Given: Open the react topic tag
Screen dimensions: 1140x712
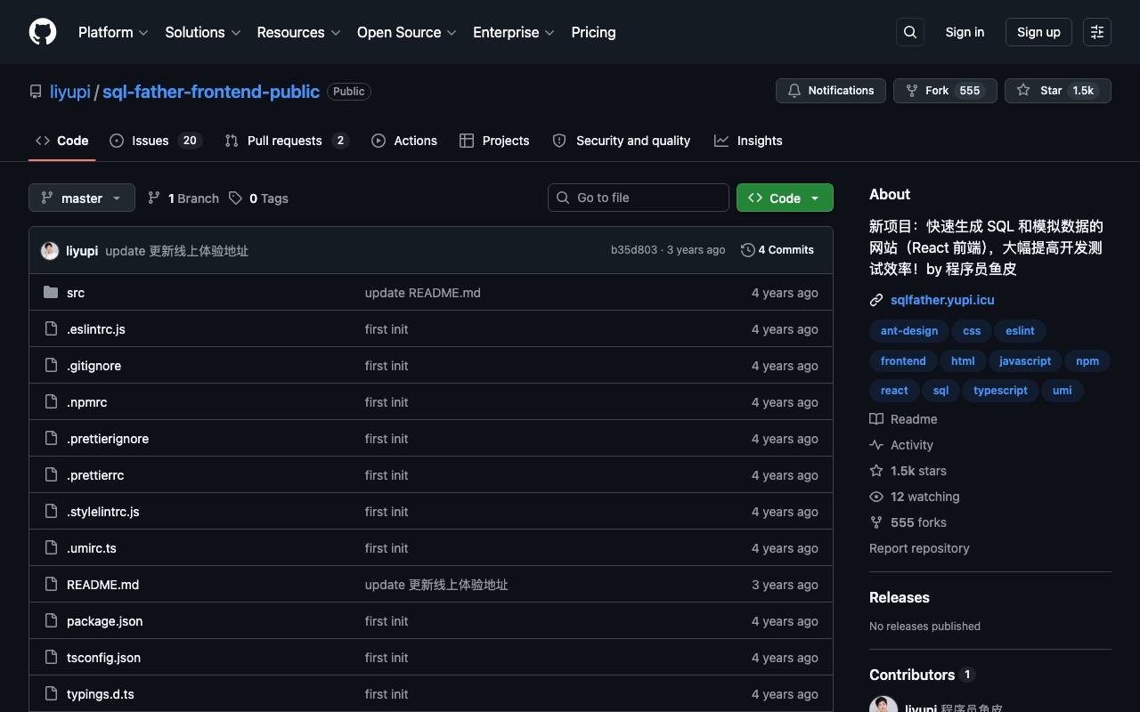Looking at the screenshot, I should 894,391.
